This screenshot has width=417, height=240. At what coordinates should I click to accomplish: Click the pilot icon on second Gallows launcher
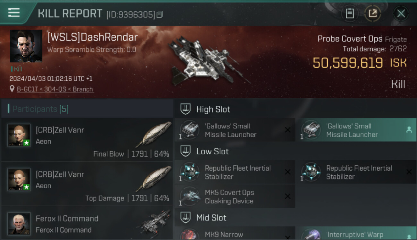pyautogui.click(x=409, y=130)
